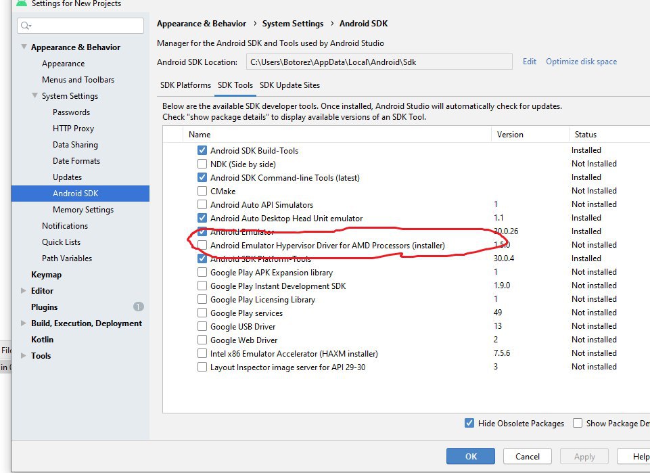650x473 pixels.
Task: Click Optimize disk space link
Action: [581, 62]
